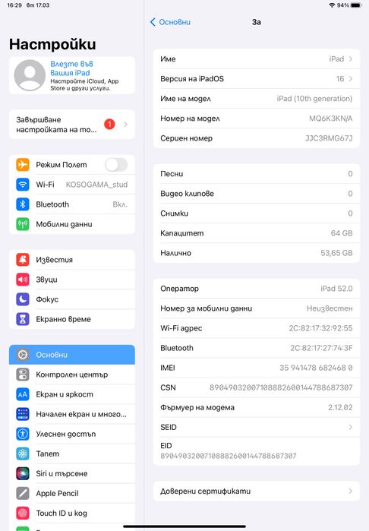Select Екран и яркост in the sidebar
This screenshot has height=531, width=369.
click(72, 394)
